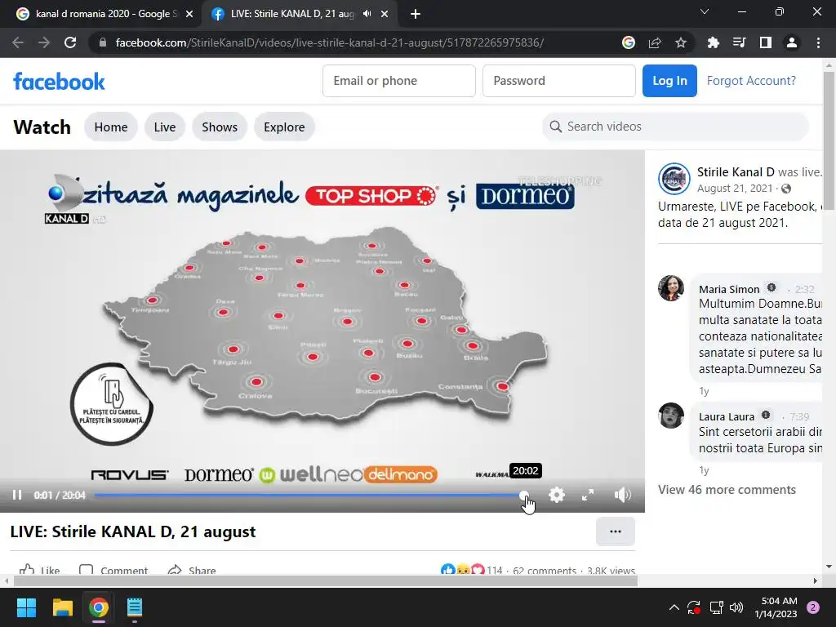
Task: Open tray sync status icon
Action: pos(694,607)
